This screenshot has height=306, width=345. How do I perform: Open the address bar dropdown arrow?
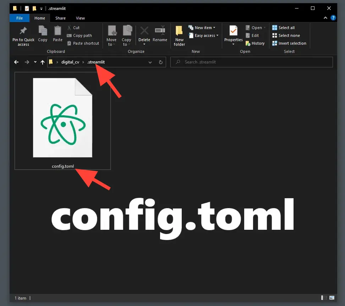[x=150, y=62]
